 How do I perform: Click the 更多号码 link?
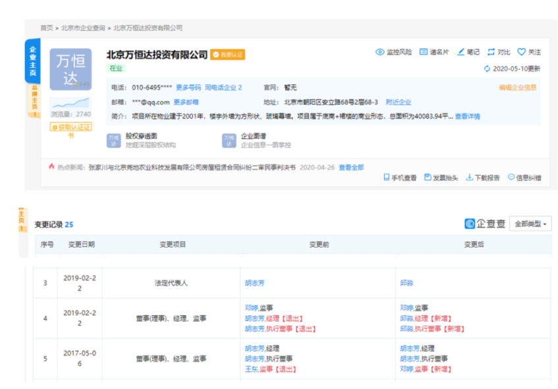click(x=188, y=88)
